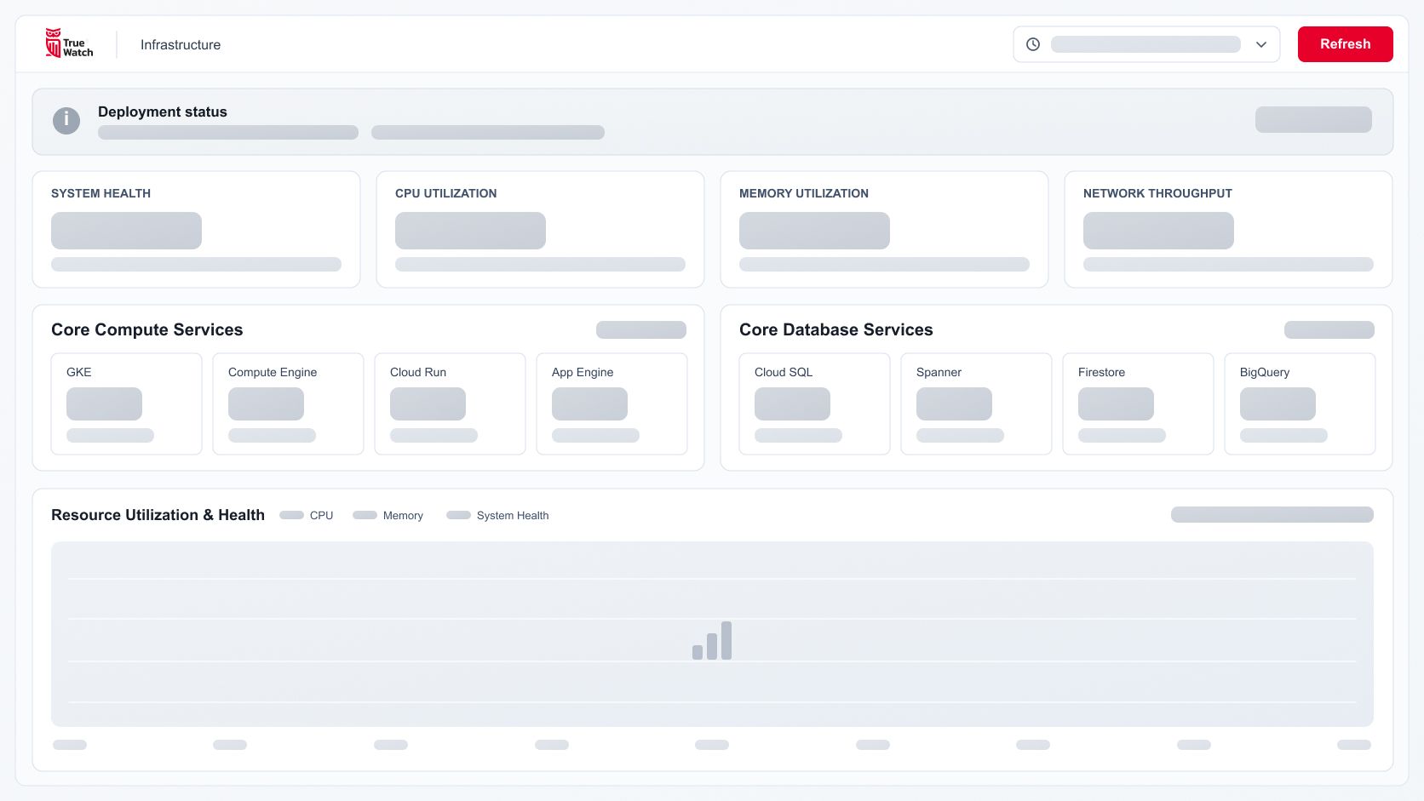Select the System Health card
Screen dimensions: 1424x801
point(196,230)
